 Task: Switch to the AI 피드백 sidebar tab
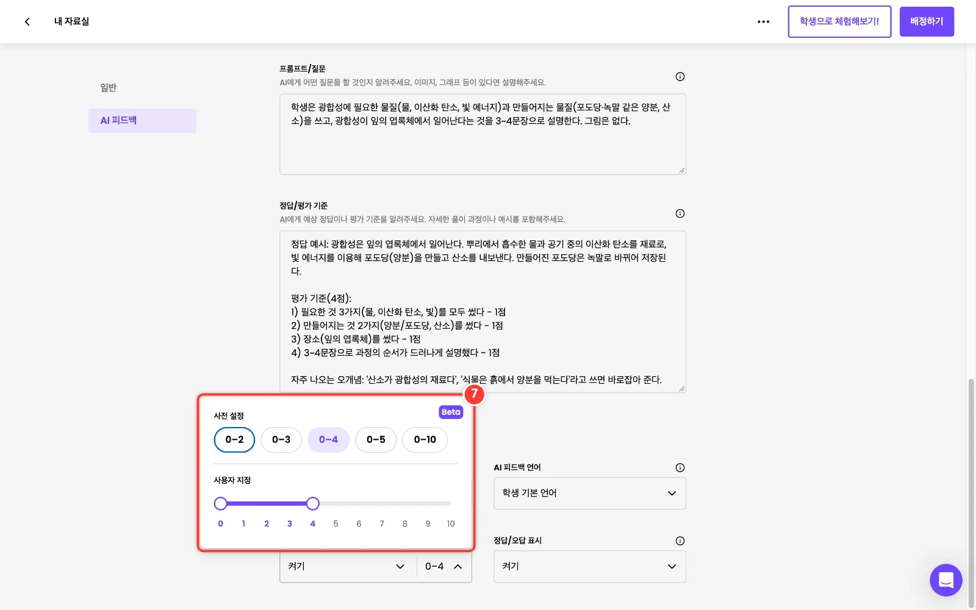142,121
